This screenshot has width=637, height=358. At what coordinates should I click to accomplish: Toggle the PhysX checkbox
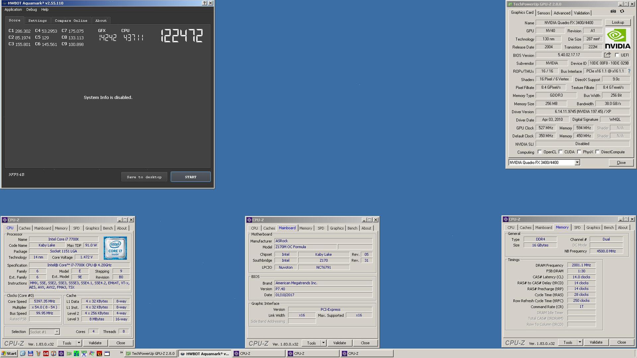click(x=579, y=152)
